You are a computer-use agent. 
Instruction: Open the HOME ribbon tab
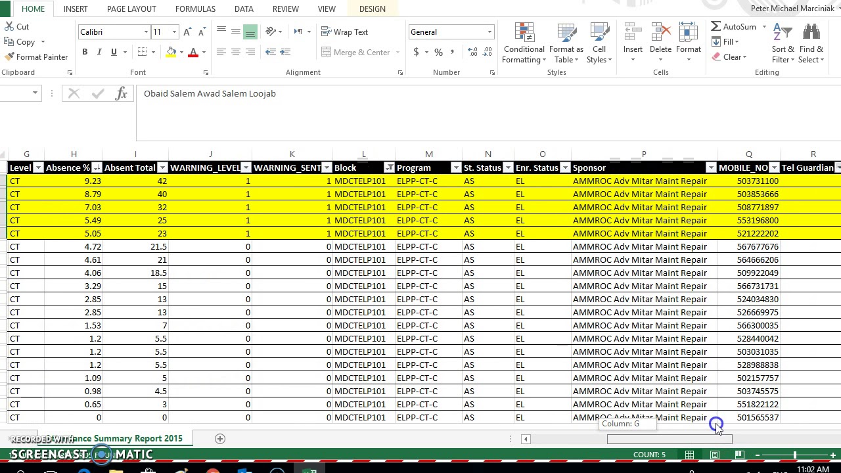33,9
